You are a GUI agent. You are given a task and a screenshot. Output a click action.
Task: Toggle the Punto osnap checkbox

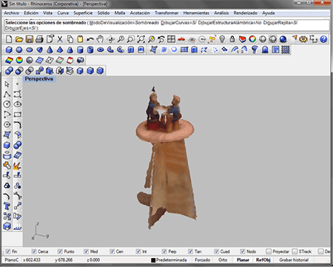pos(60,251)
